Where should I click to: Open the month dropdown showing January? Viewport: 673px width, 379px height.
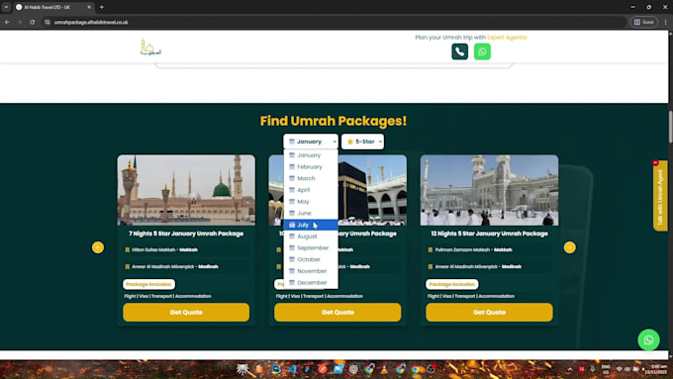311,142
